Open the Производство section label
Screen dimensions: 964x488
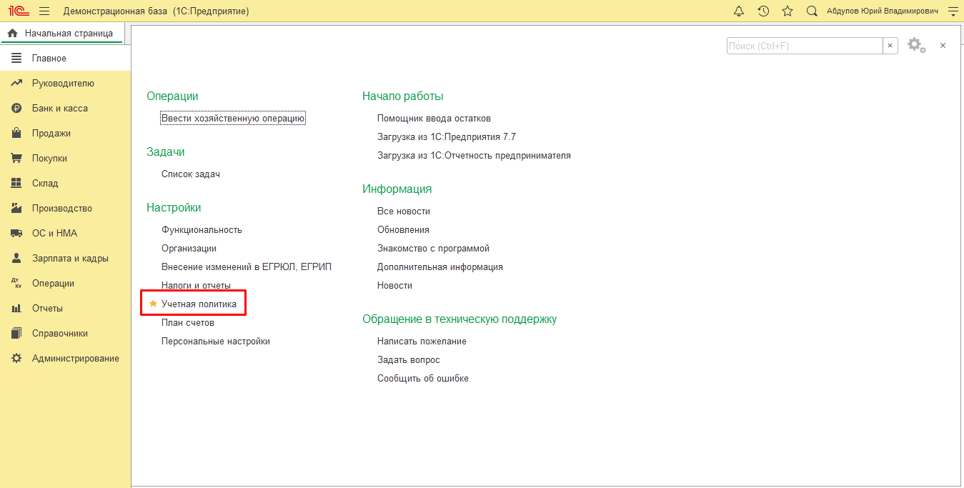pos(62,208)
